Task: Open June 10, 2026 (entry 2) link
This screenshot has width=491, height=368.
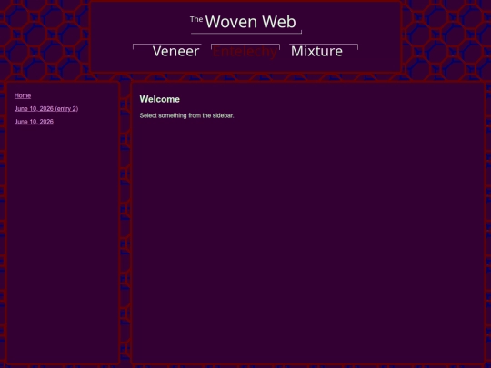Action: pyautogui.click(x=46, y=109)
